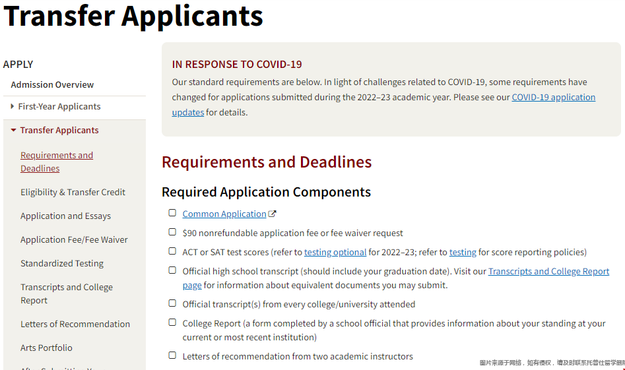
Task: Click the external link icon after Common Application
Action: (273, 214)
